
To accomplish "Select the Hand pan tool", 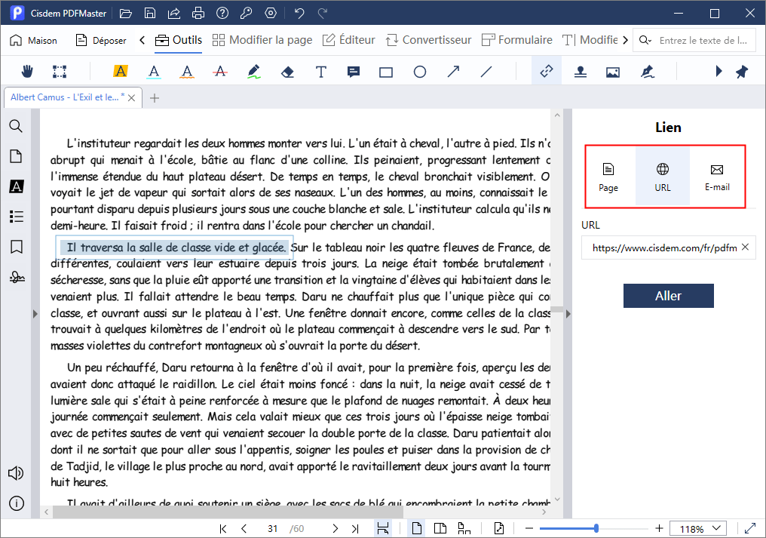I will pos(27,72).
